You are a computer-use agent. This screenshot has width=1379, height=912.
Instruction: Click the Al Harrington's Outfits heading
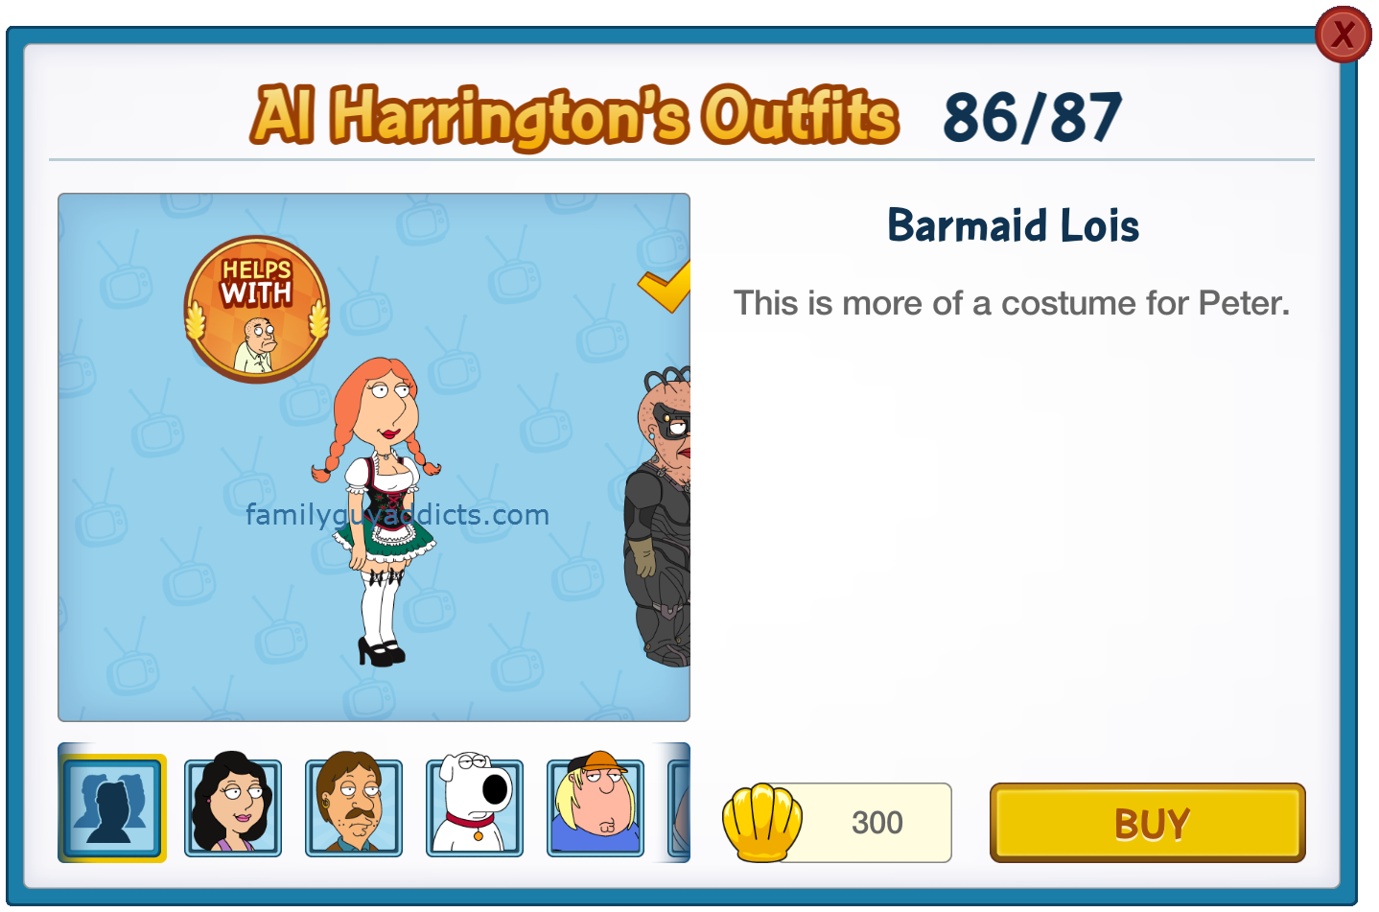(575, 116)
